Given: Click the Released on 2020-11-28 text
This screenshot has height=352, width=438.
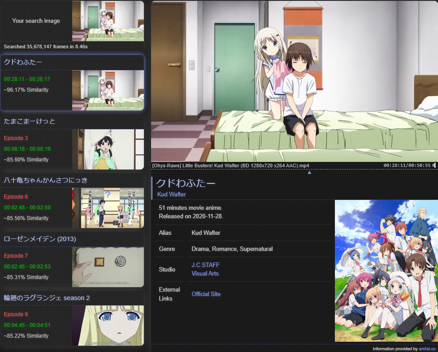Looking at the screenshot, I should pyautogui.click(x=191, y=216).
